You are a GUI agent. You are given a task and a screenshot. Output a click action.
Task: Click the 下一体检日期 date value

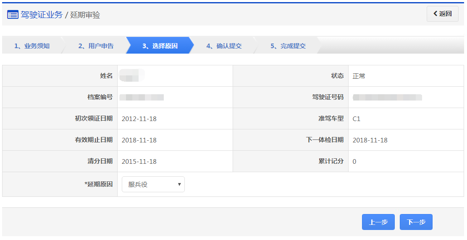[x=370, y=140]
